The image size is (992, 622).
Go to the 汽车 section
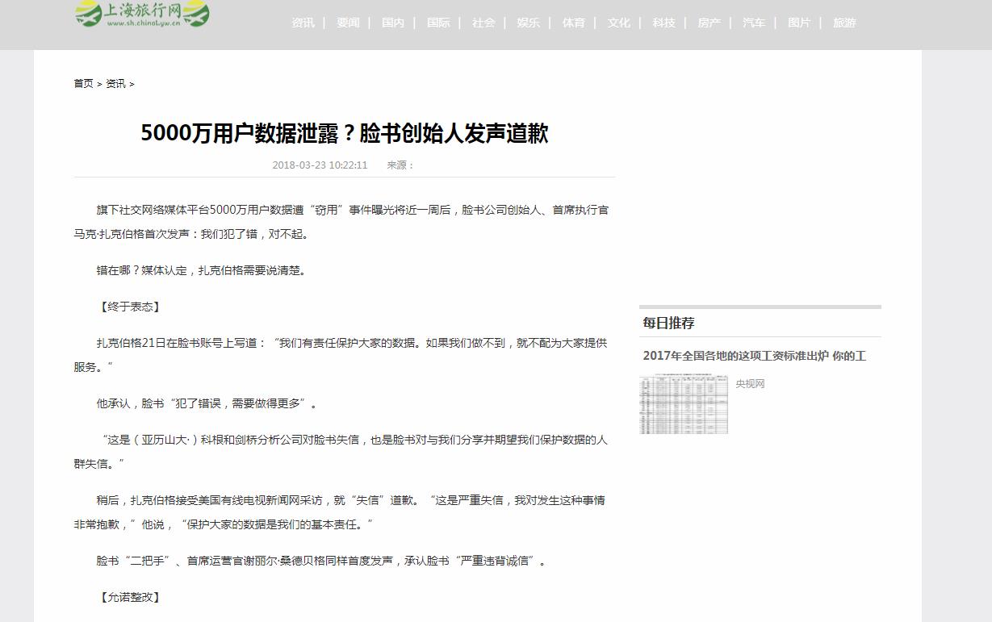click(754, 23)
